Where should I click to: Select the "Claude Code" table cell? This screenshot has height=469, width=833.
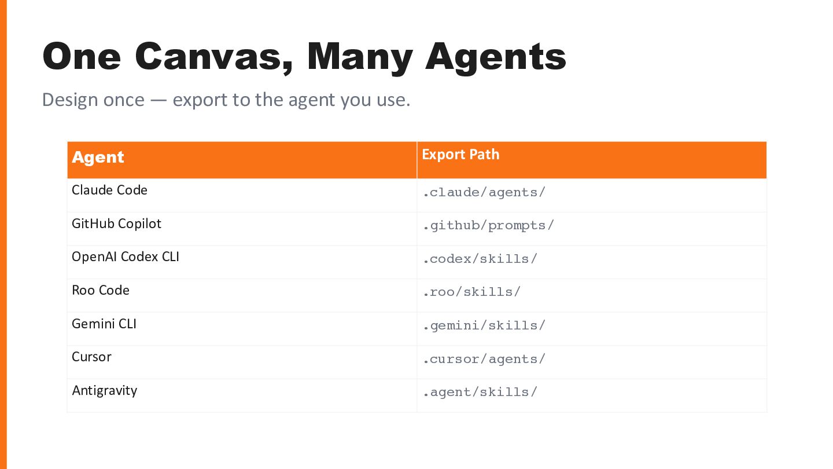[x=109, y=190]
